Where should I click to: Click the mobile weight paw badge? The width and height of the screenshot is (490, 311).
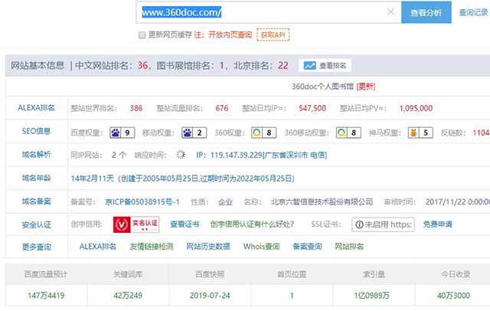click(x=195, y=133)
